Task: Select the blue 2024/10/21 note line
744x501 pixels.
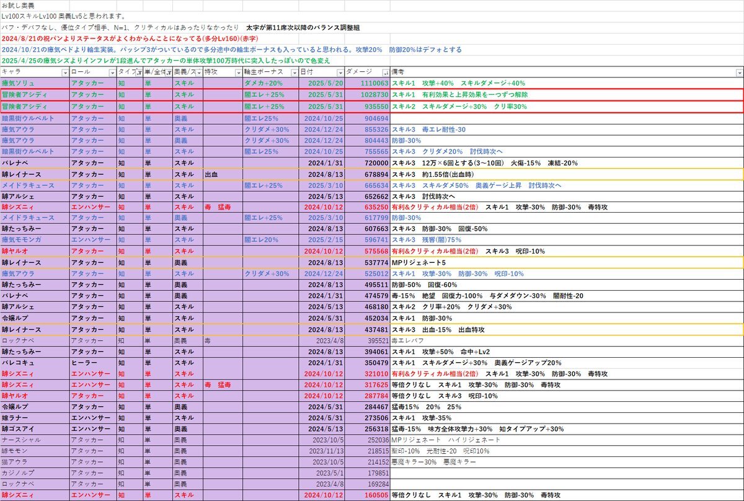Action: pos(231,50)
